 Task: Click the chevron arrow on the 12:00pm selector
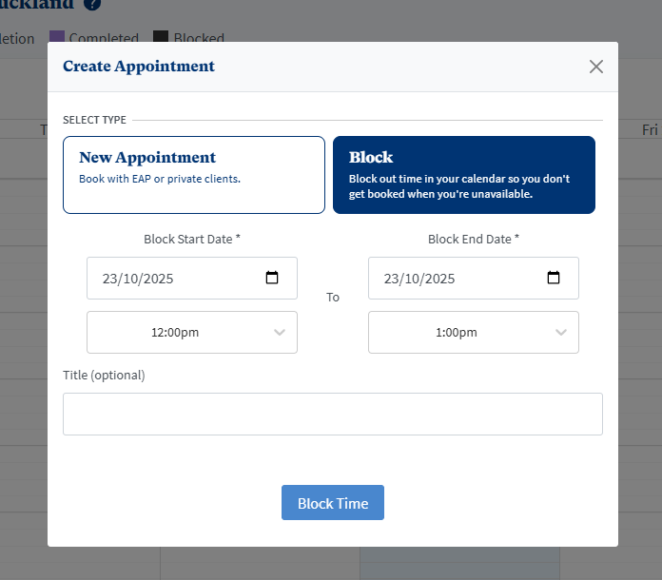280,333
